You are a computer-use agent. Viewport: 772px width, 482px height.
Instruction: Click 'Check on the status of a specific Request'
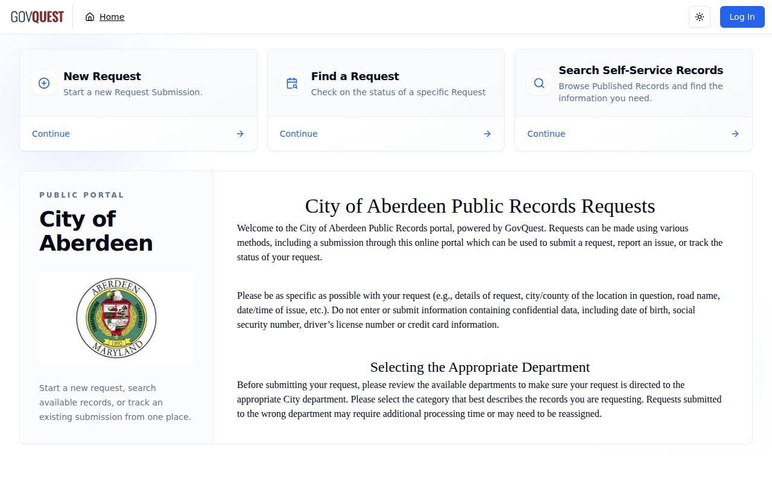[399, 92]
